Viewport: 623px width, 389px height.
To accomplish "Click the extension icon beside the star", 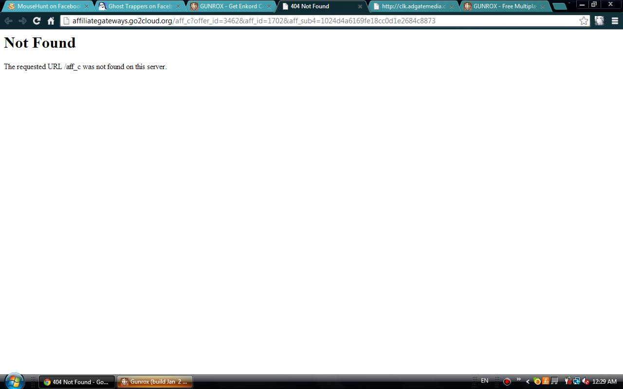I will tap(600, 21).
